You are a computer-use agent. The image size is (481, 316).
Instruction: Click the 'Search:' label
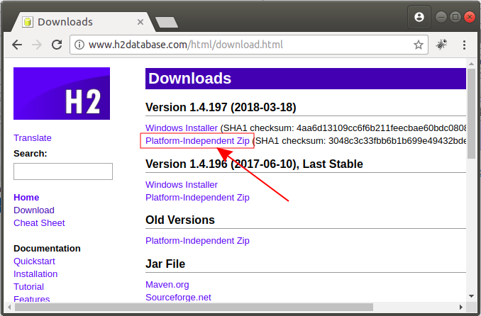pyautogui.click(x=31, y=153)
